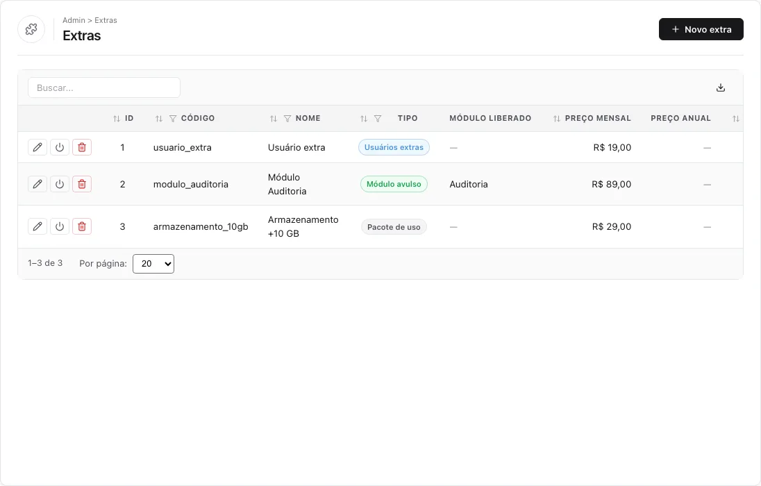Click the Por página label
This screenshot has width=761, height=486.
pos(103,264)
